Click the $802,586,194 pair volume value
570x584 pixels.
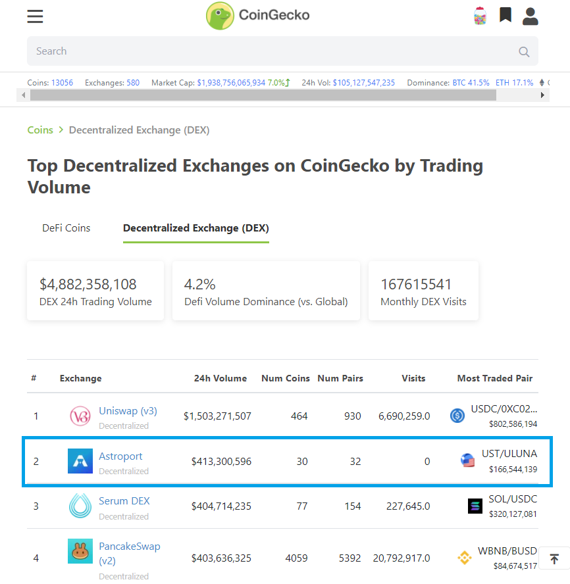513,424
